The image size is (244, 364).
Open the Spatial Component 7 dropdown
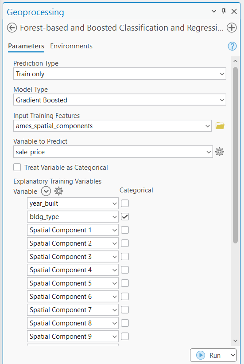[73, 309]
